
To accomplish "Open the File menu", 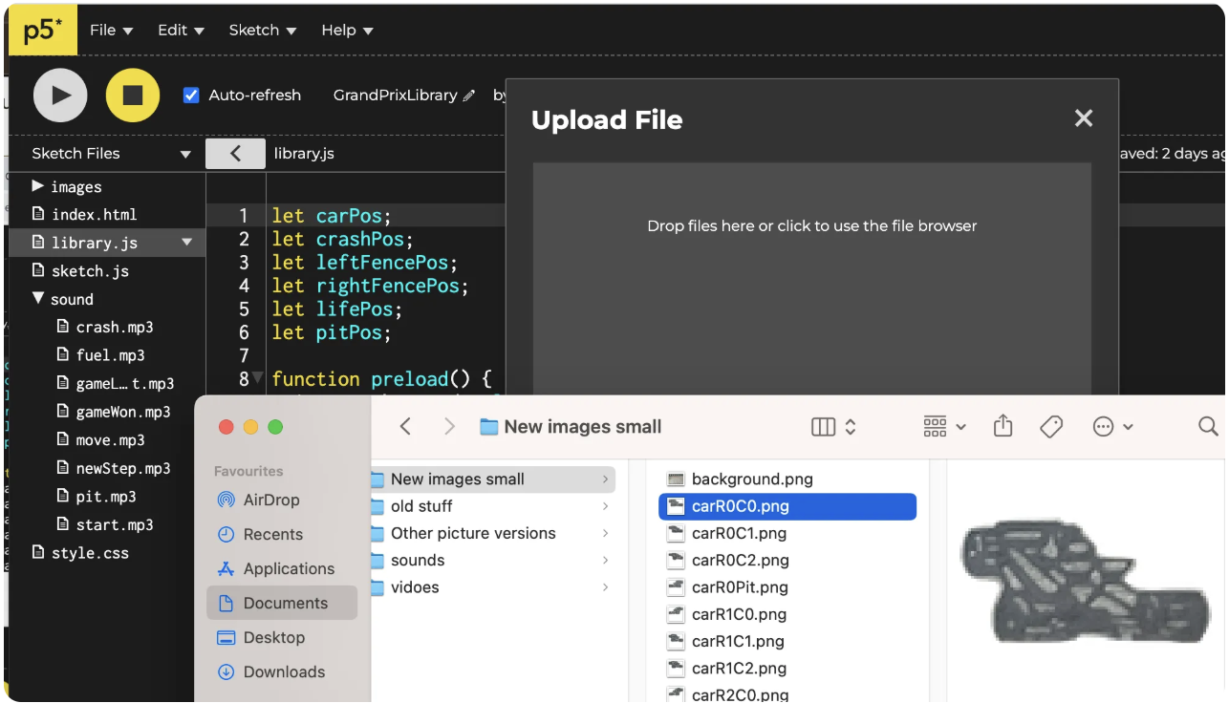I will tap(111, 30).
